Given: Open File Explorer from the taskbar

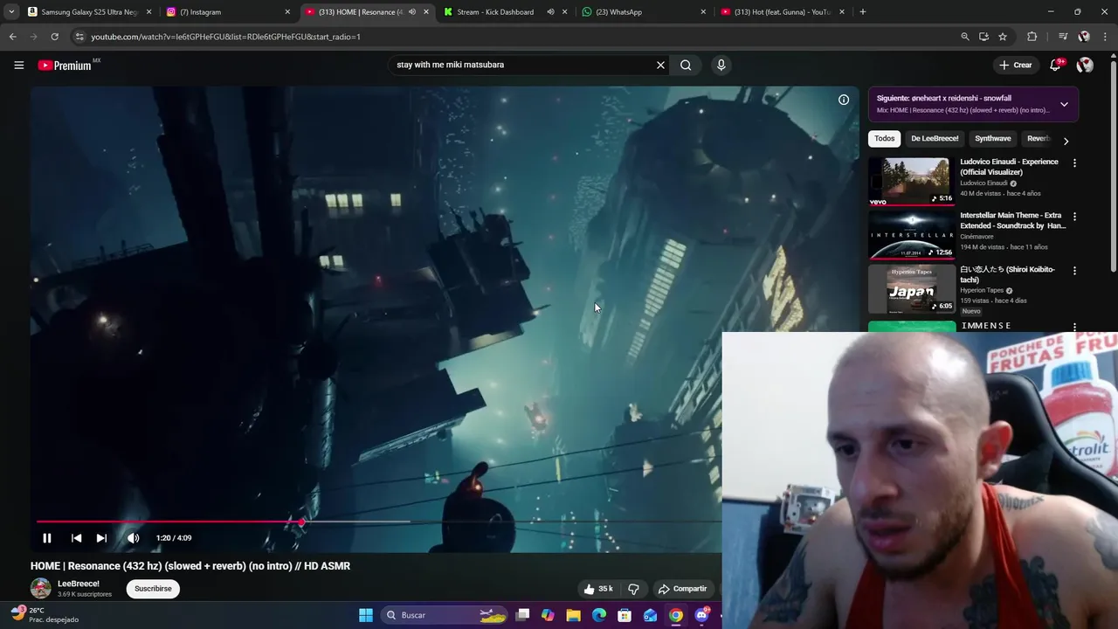Looking at the screenshot, I should tap(573, 615).
